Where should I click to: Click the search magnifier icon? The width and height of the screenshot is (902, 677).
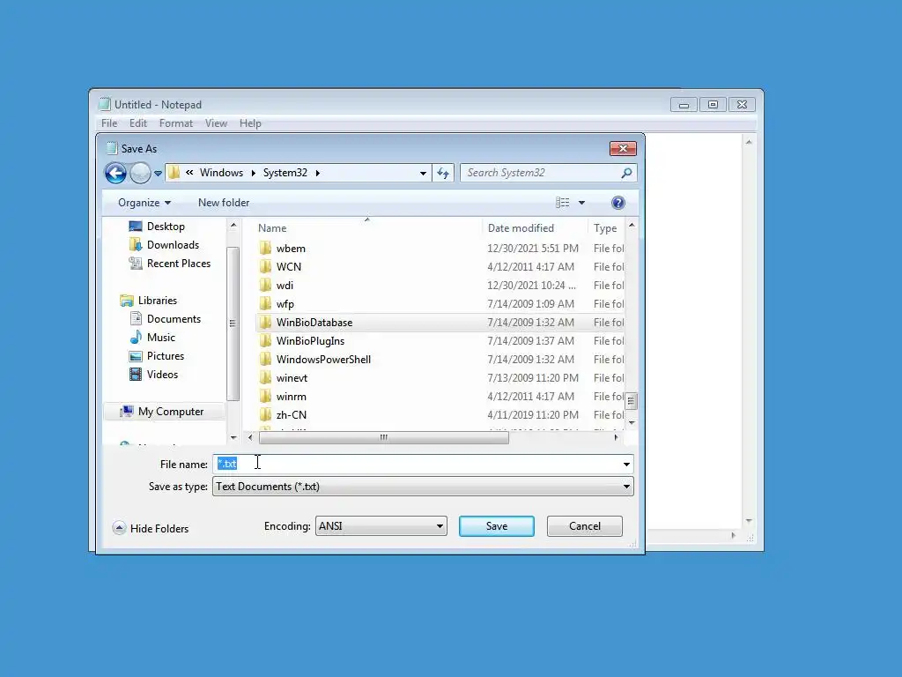(x=626, y=173)
